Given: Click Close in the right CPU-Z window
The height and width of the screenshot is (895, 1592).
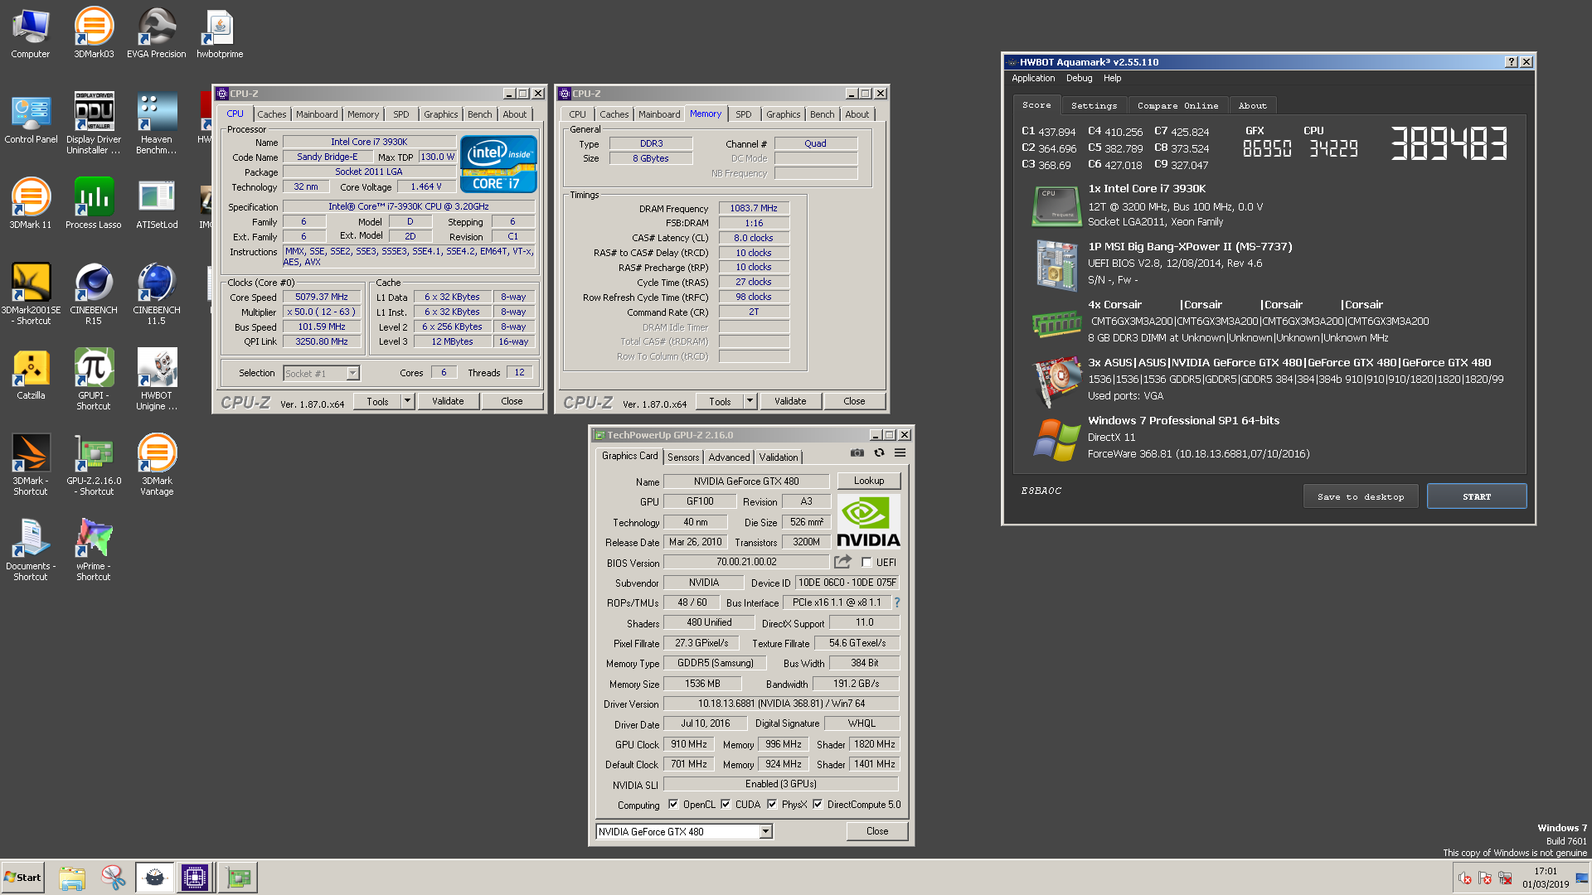Looking at the screenshot, I should (x=854, y=401).
